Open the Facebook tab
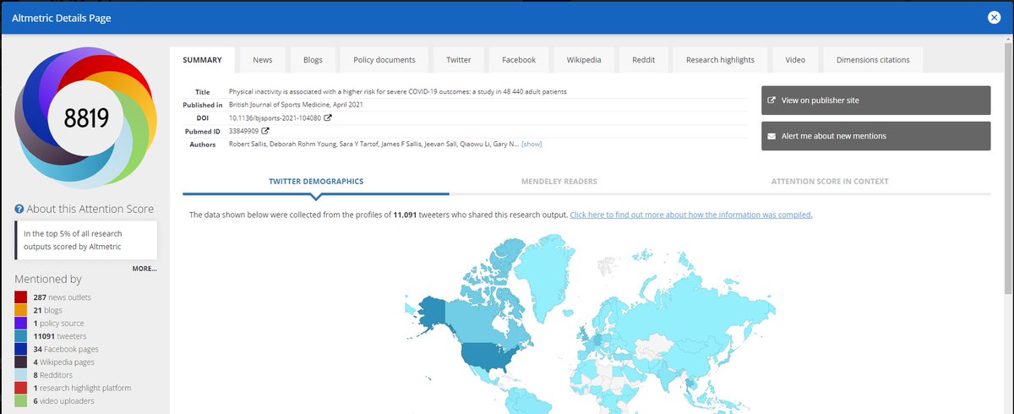The height and width of the screenshot is (414, 1014). [x=519, y=60]
